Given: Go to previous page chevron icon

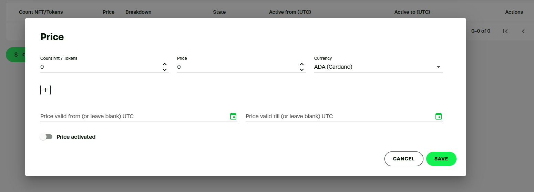Looking at the screenshot, I should pyautogui.click(x=523, y=31).
